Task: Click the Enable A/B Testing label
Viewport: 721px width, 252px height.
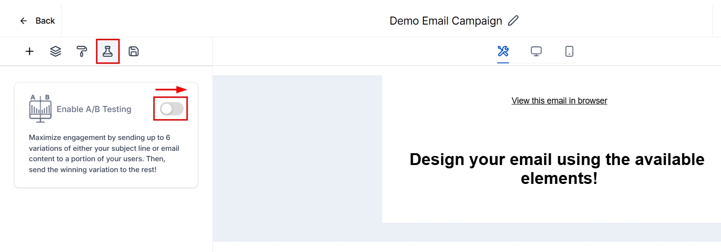Action: tap(94, 109)
